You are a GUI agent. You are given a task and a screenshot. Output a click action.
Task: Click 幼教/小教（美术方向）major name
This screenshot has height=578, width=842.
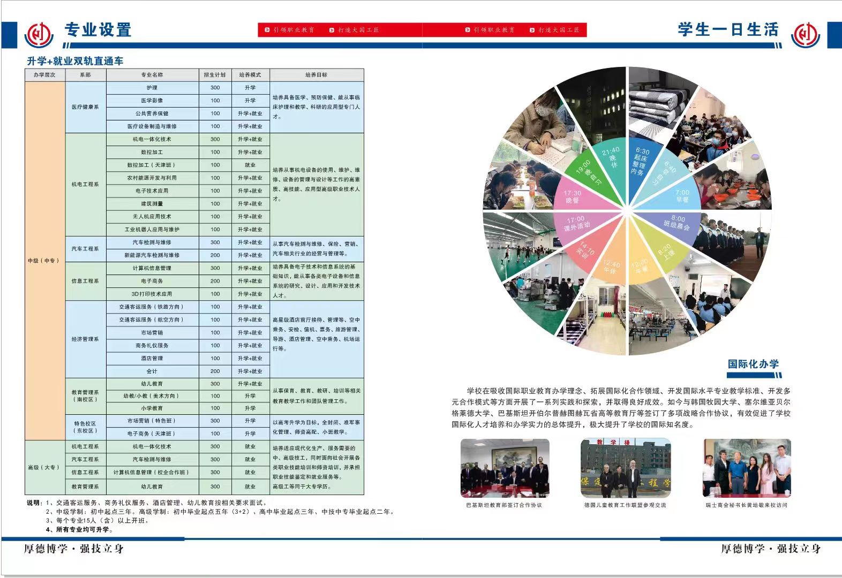pos(152,396)
